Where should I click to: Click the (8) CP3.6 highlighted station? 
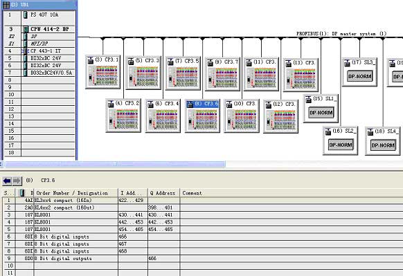click(202, 116)
